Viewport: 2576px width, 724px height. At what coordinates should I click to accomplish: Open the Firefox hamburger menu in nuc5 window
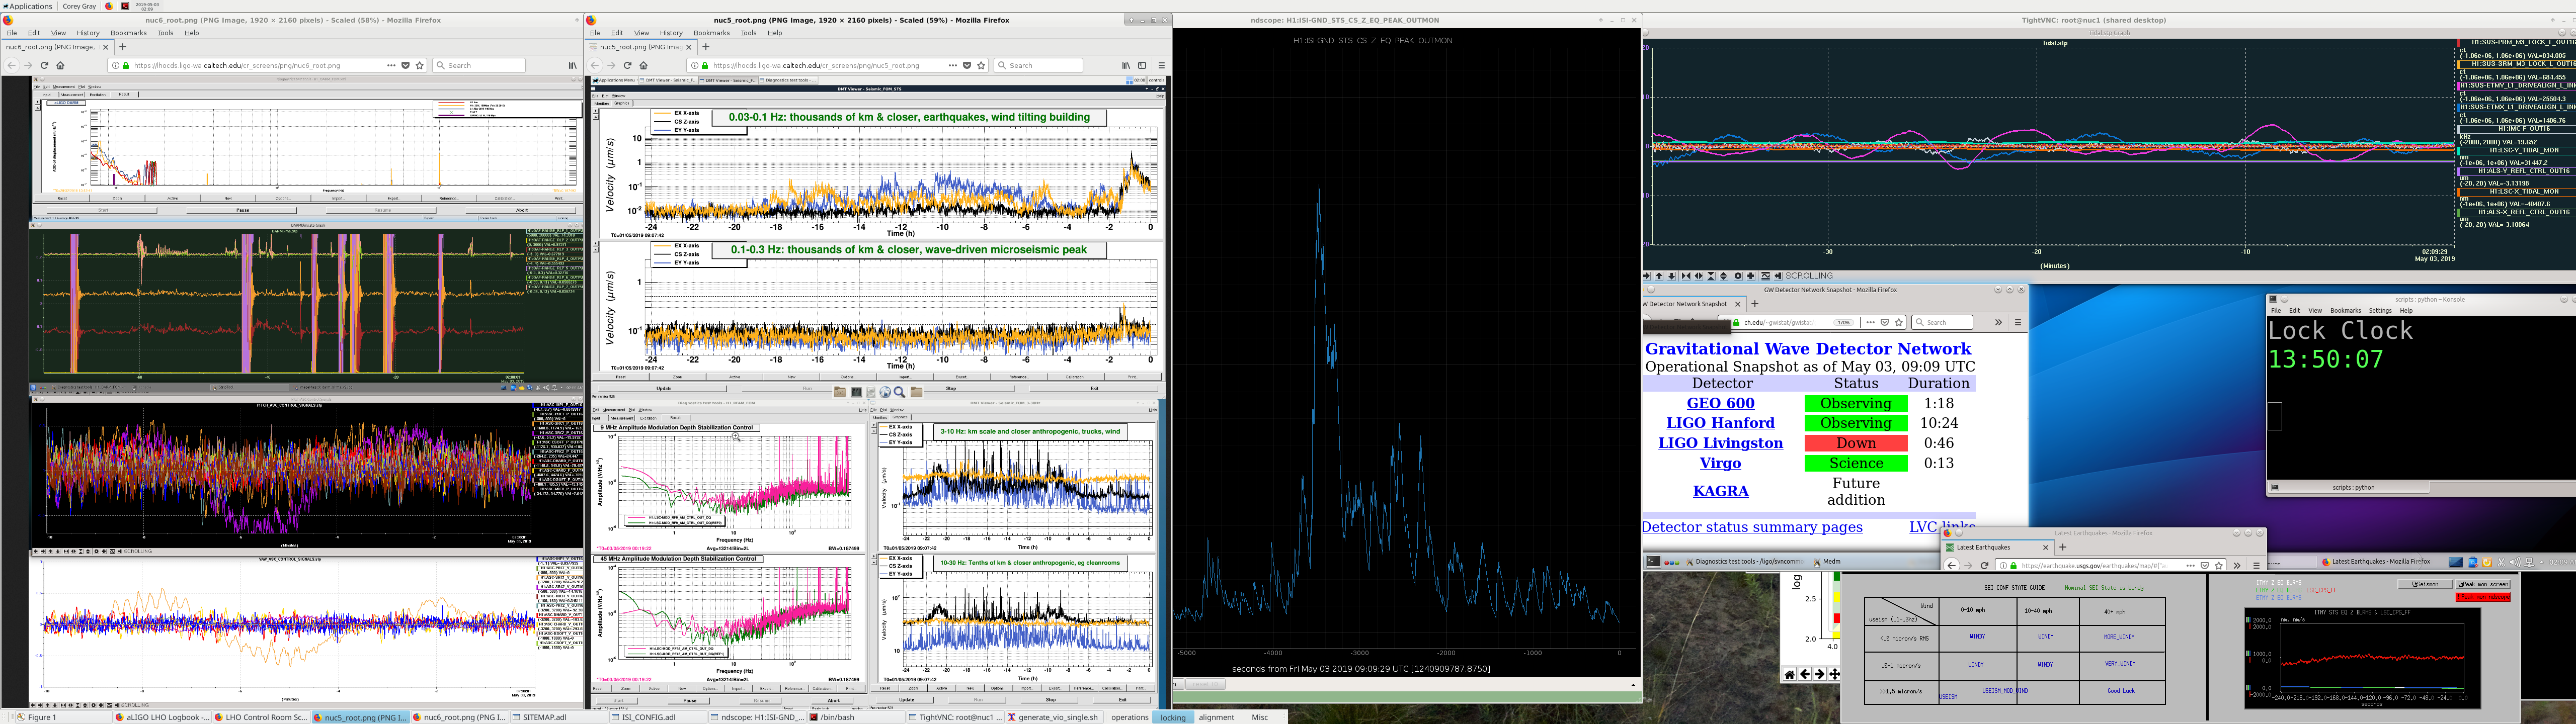(x=1161, y=65)
